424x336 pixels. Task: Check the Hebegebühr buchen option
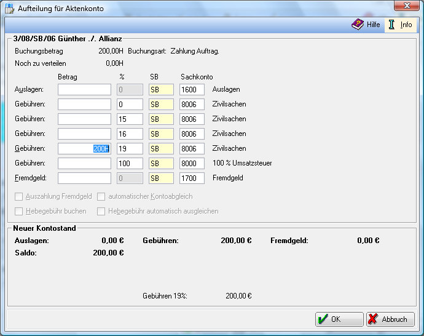pyautogui.click(x=19, y=211)
